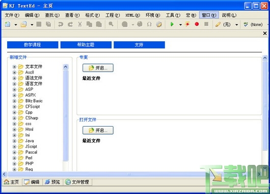Image resolution: width=270 pixels, height=194 pixels.
Task: Click the Open file toolbar icon
Action: pyautogui.click(x=24, y=25)
